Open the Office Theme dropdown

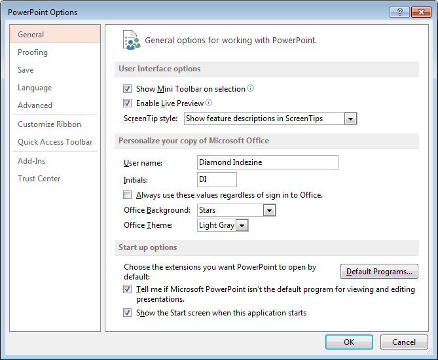[x=242, y=225]
